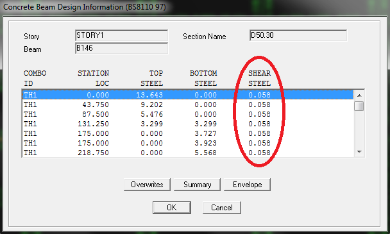Select the row with station 218.750
Viewport: 390px width, 234px height.
188,153
